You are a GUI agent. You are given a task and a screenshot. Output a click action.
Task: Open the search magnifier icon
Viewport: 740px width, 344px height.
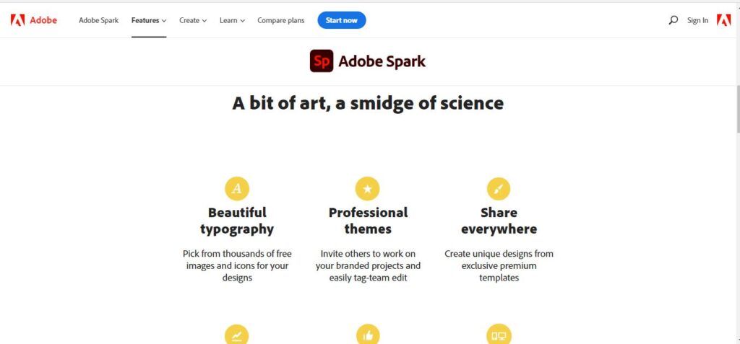click(x=674, y=20)
